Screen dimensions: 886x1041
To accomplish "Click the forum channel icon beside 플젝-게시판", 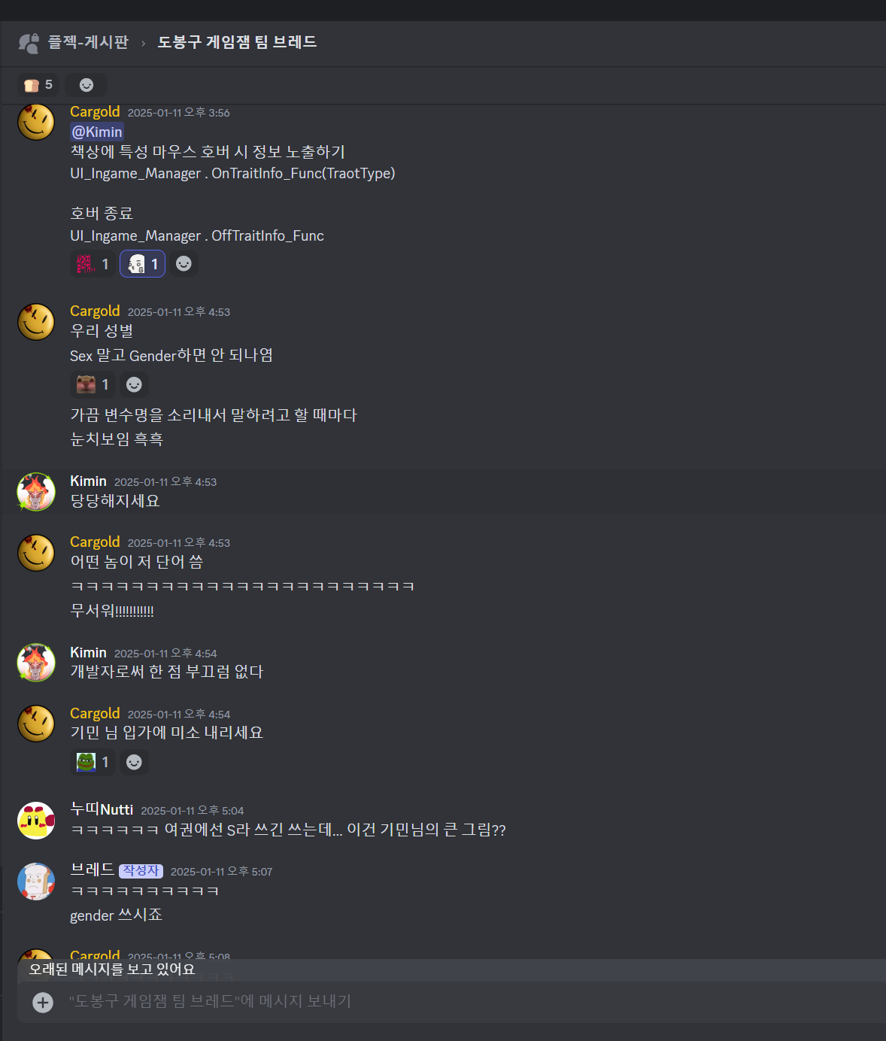I will click(x=29, y=43).
